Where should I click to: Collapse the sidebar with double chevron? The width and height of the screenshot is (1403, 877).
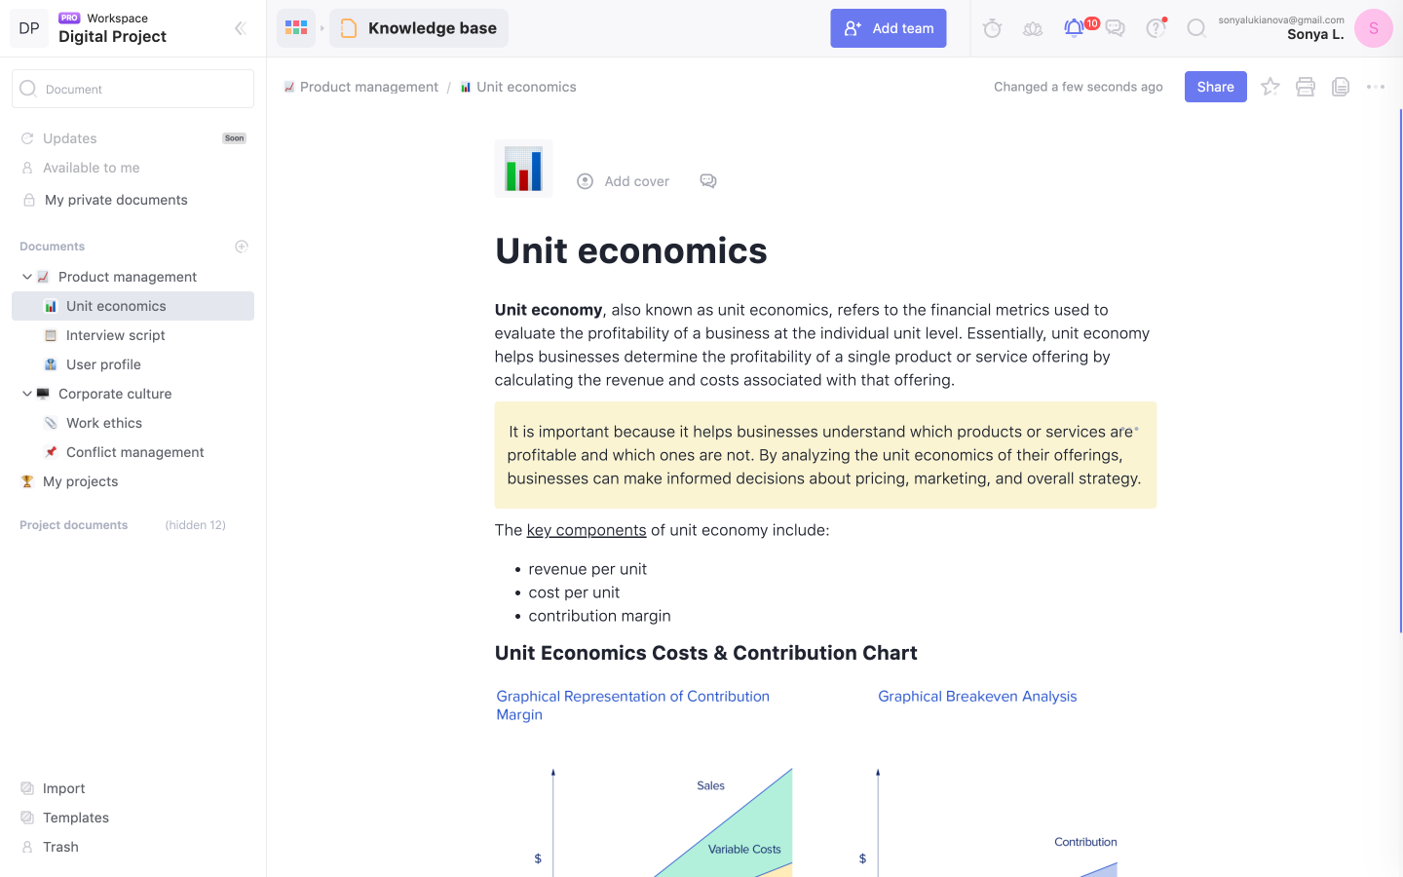[240, 28]
